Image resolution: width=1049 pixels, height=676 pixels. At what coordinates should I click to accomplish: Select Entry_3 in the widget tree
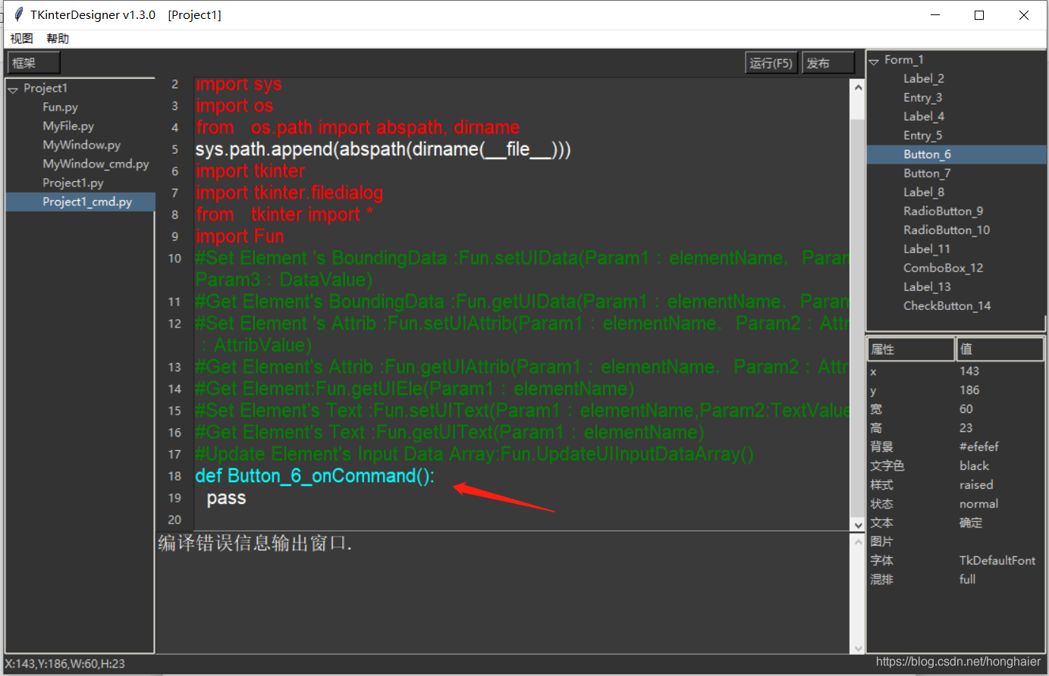tap(922, 97)
